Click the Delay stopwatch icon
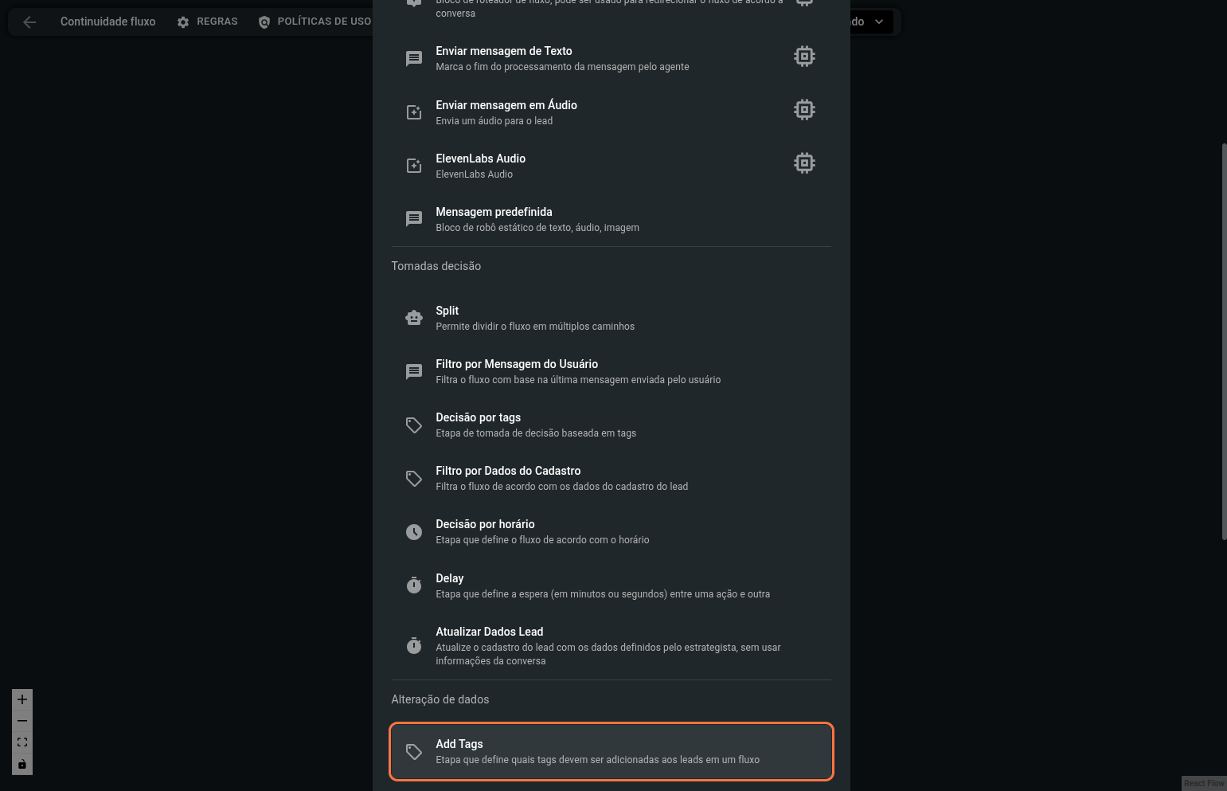Image resolution: width=1227 pixels, height=791 pixels. pyautogui.click(x=414, y=585)
